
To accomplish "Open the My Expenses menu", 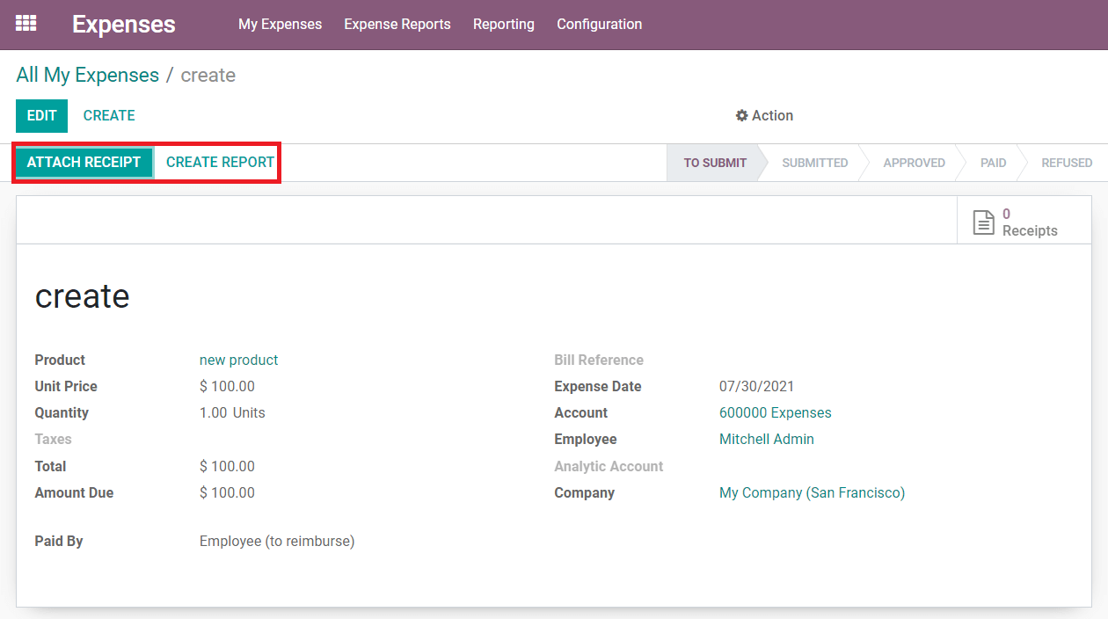I will point(280,25).
